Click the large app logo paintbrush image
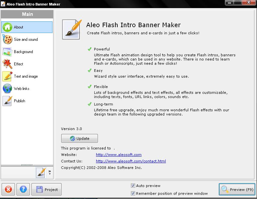 pyautogui.click(x=72, y=29)
